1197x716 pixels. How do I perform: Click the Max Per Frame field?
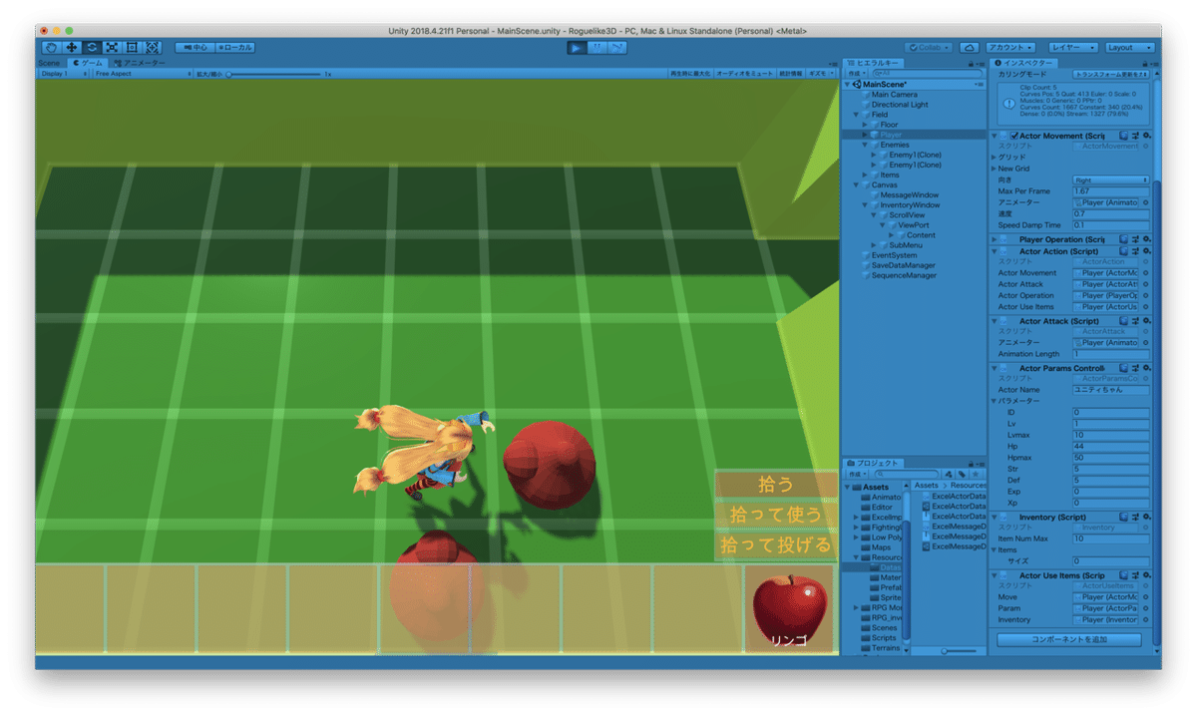(1111, 191)
